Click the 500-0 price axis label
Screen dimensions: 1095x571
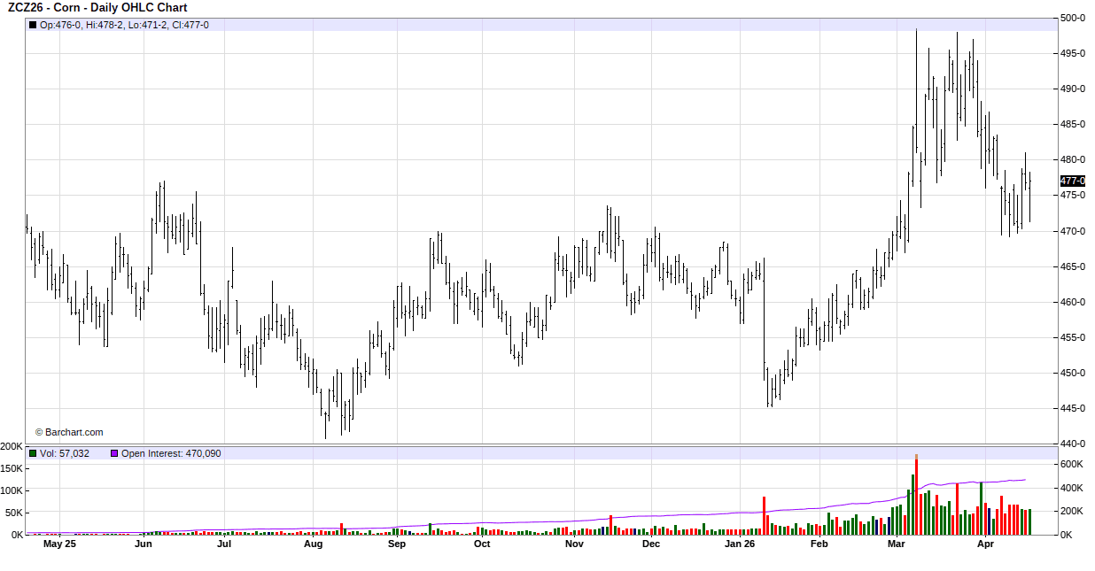(x=1073, y=18)
